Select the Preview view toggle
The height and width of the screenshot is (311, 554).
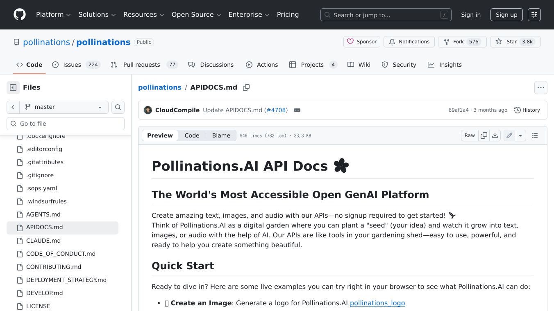click(160, 135)
